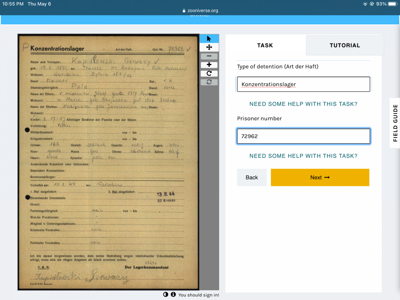
Task: Open help link under Type of detention
Action: 303,104
